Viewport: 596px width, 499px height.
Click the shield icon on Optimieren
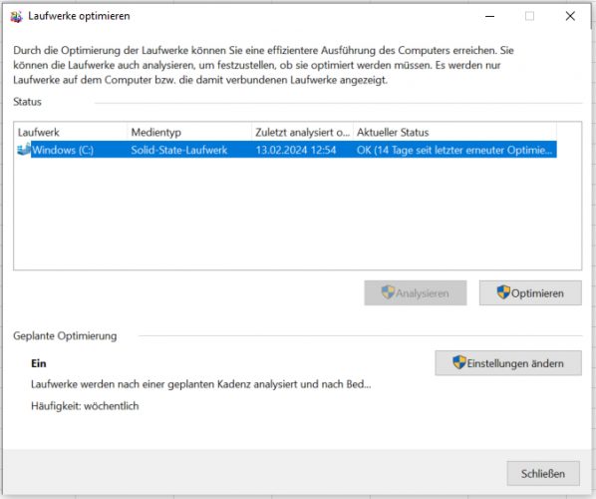tap(503, 292)
